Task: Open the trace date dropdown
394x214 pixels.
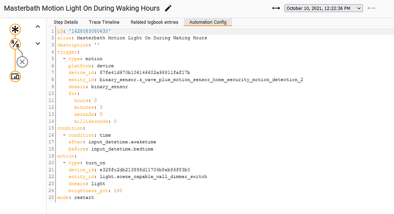Action: (323, 8)
